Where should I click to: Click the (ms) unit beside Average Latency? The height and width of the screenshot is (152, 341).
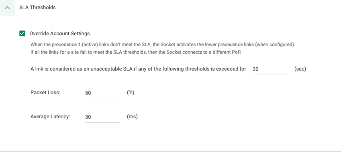click(132, 117)
